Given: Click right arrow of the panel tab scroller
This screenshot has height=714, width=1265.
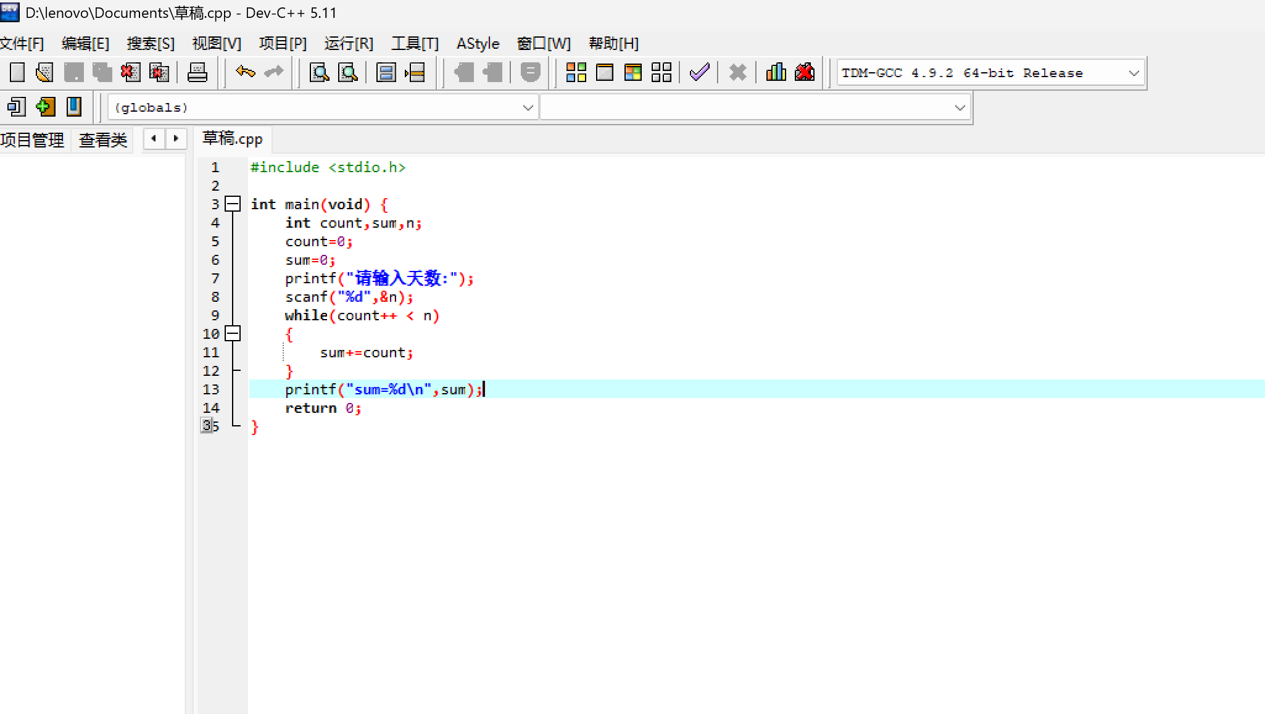Looking at the screenshot, I should tap(176, 139).
